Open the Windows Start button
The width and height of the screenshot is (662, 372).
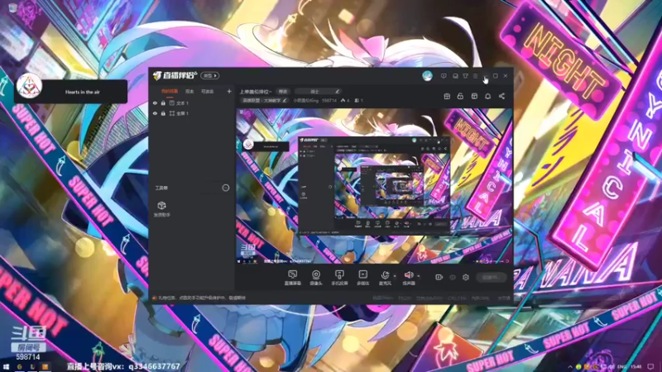click(6, 367)
